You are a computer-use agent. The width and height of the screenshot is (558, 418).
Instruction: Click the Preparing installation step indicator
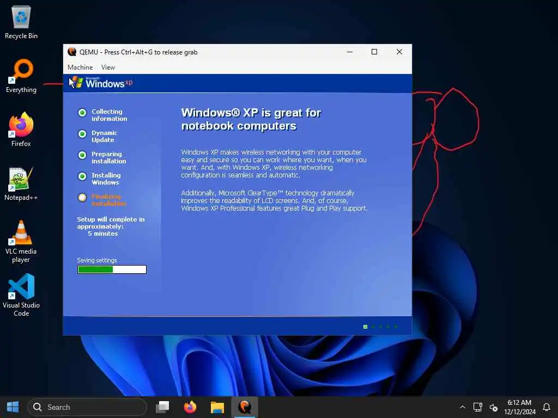click(x=82, y=155)
